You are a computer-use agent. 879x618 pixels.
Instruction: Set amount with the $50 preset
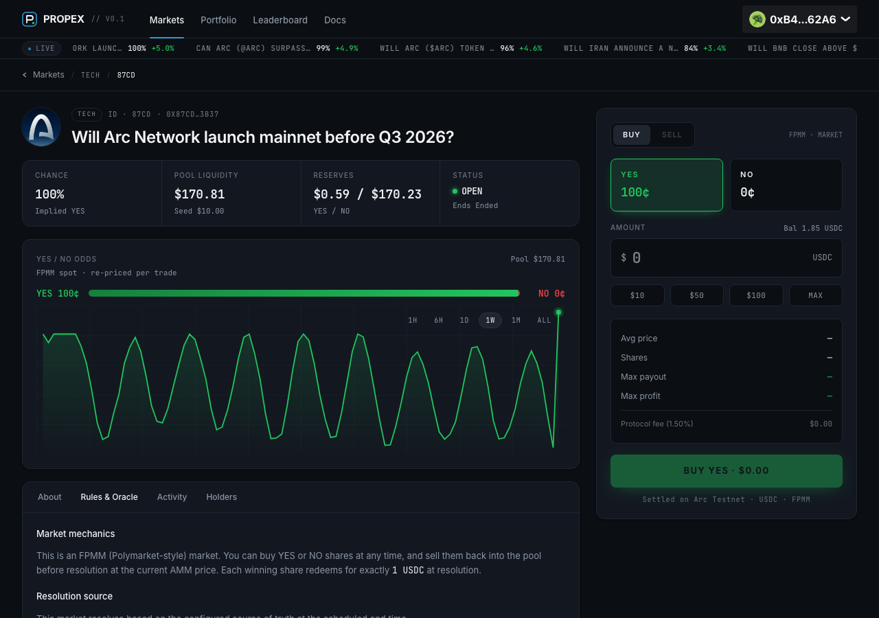tap(697, 295)
